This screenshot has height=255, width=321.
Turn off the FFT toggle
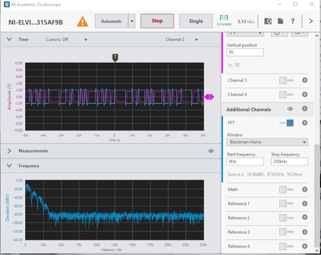(287, 123)
